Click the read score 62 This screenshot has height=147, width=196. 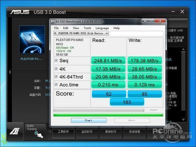tap(109, 94)
